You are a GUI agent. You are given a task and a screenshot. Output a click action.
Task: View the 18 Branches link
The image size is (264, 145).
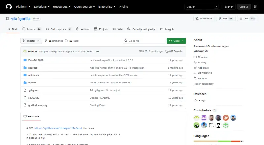[x=54, y=41]
